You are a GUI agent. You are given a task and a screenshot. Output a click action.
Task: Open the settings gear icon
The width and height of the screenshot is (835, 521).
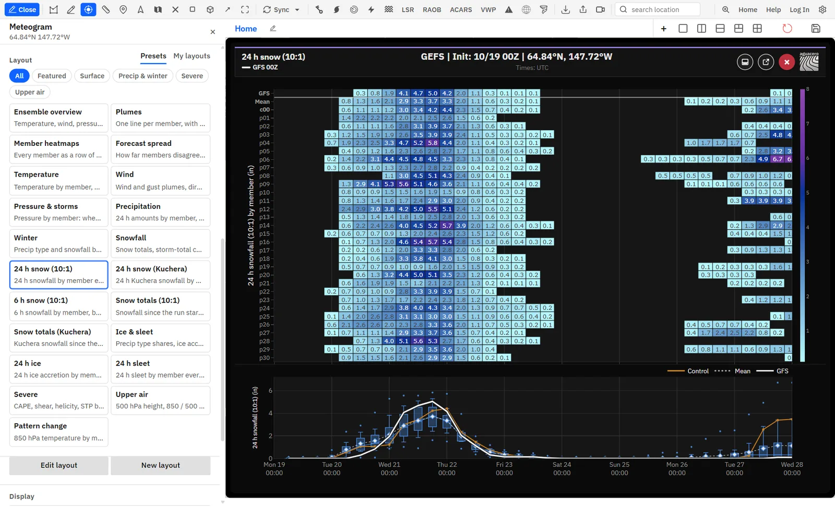coord(822,9)
